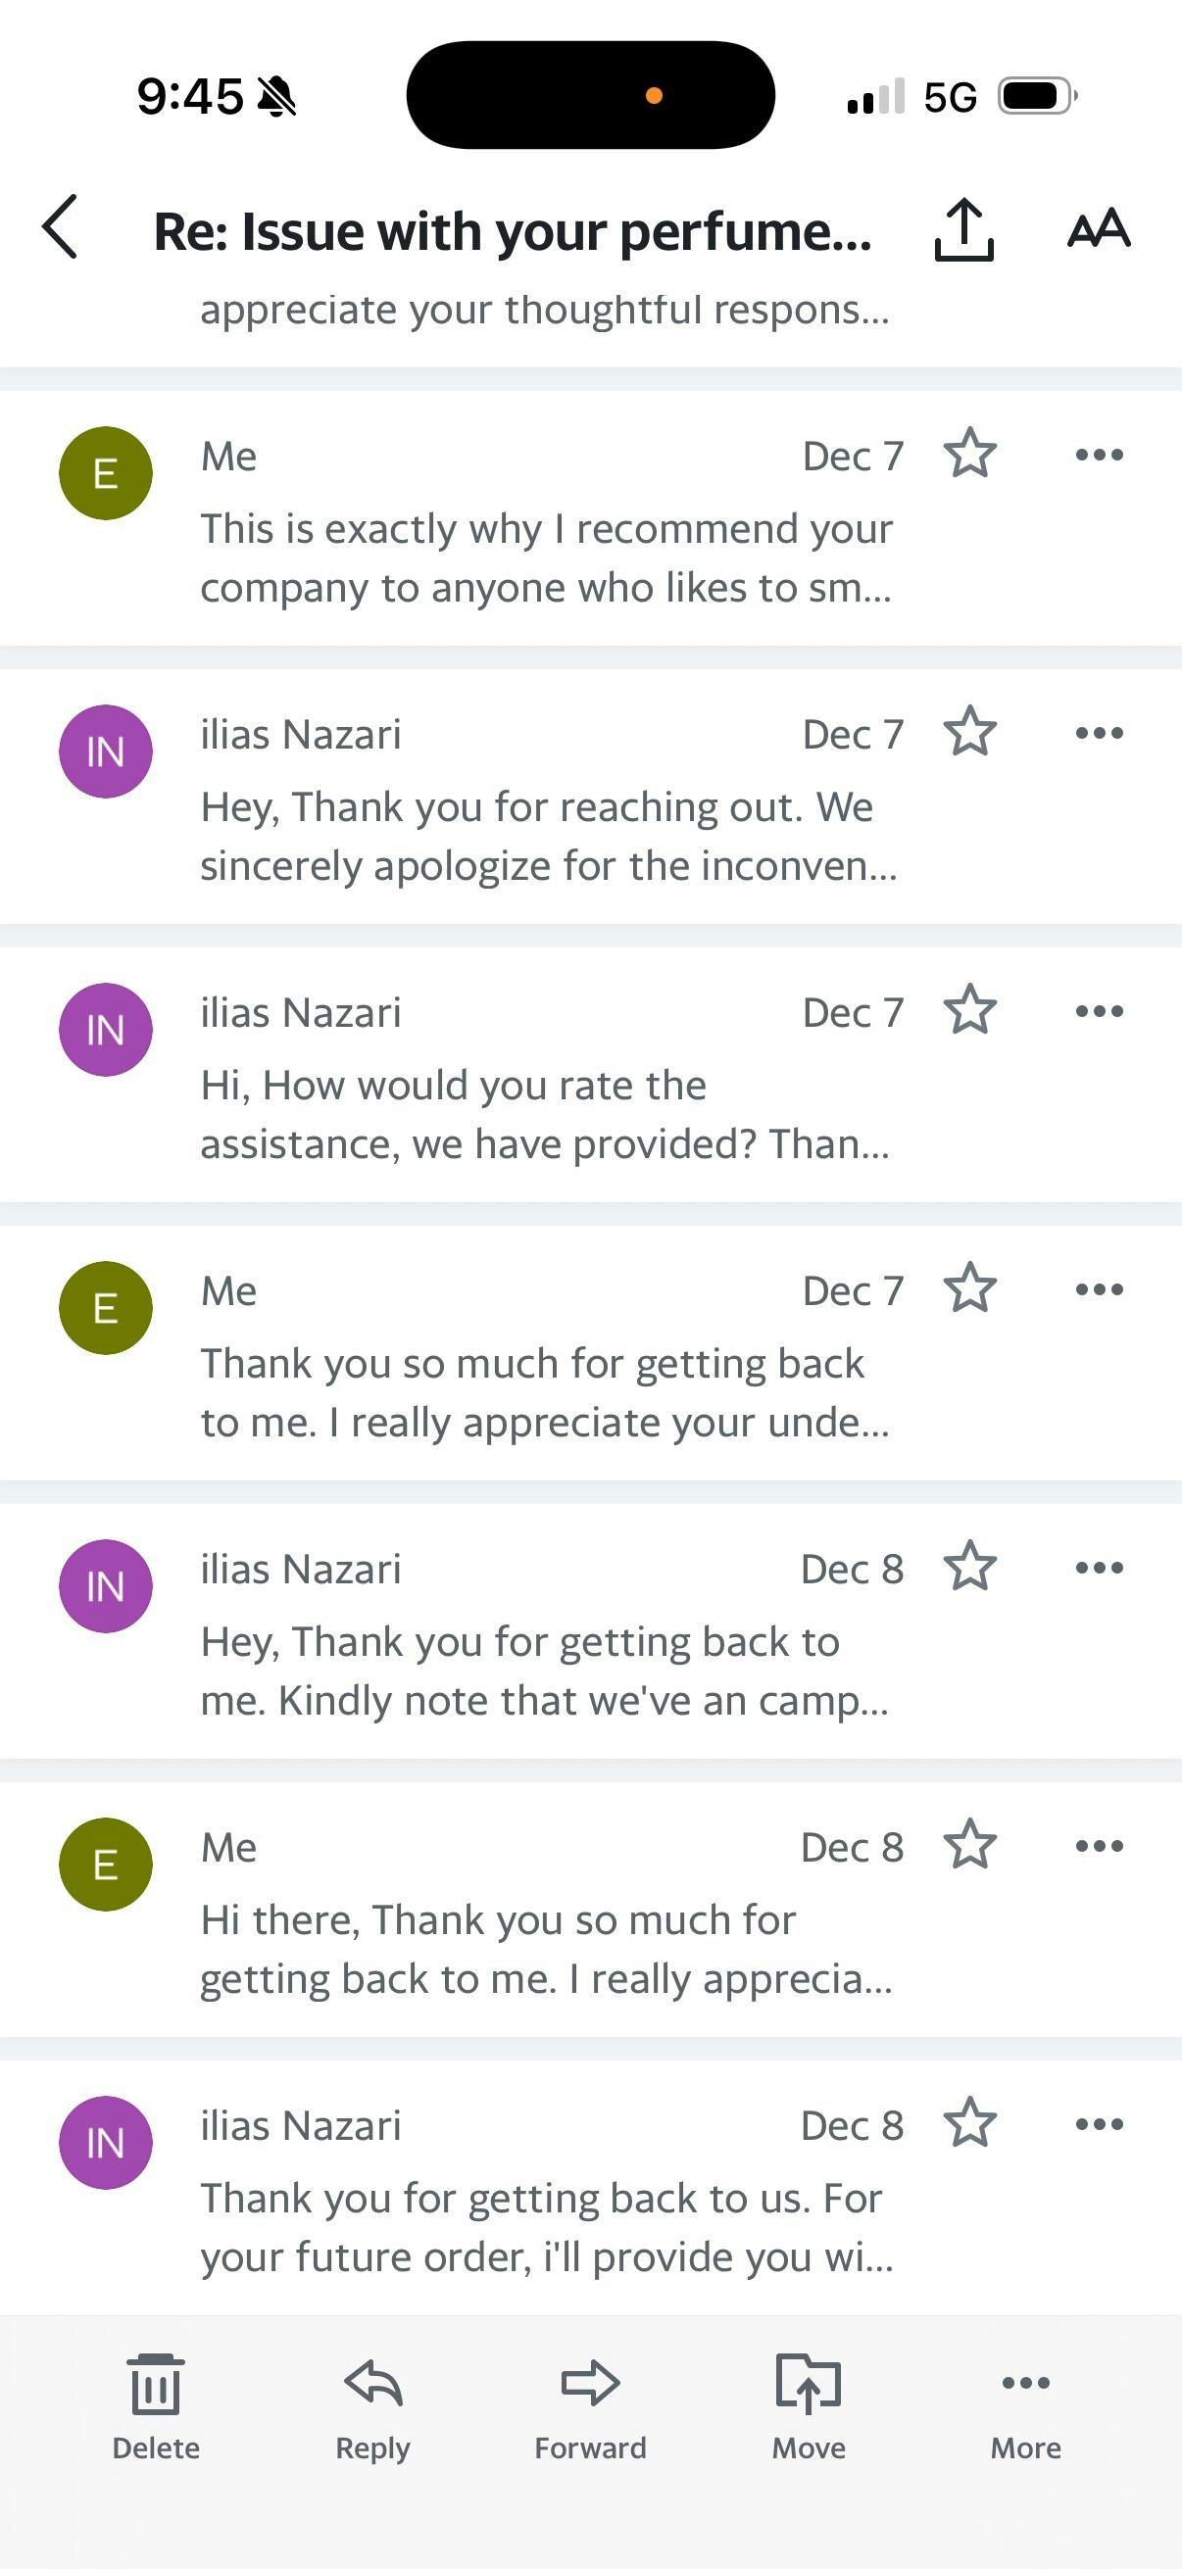1182x2569 pixels.
Task: Tap the share icon in header
Action: [x=963, y=229]
